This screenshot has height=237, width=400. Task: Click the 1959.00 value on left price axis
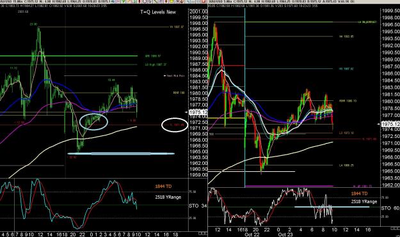click(x=198, y=175)
